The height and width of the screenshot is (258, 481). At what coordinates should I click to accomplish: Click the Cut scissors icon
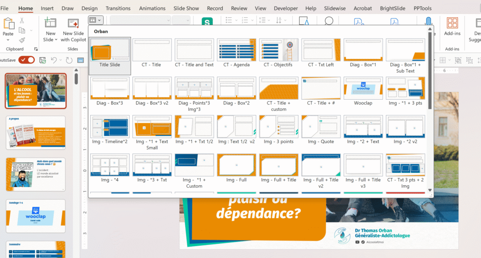click(22, 20)
